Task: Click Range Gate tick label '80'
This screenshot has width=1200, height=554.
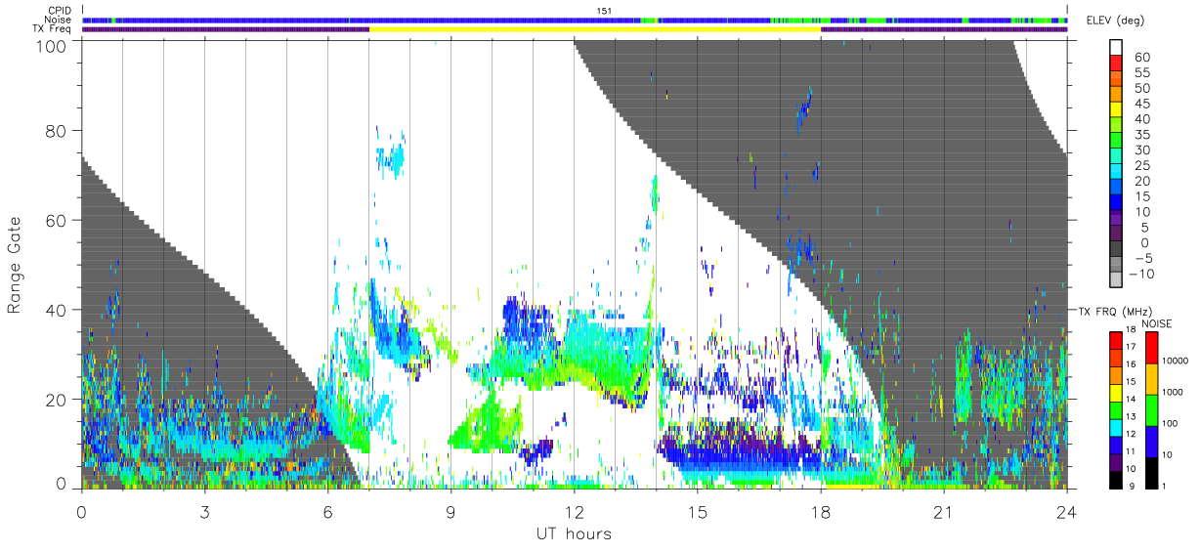Action: [57, 130]
